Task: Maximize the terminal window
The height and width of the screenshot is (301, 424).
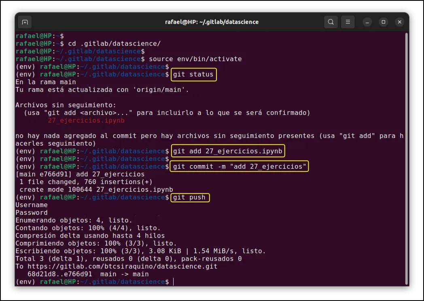Action: tap(384, 22)
